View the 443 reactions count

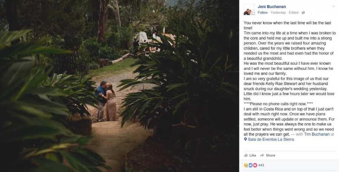point(261,165)
